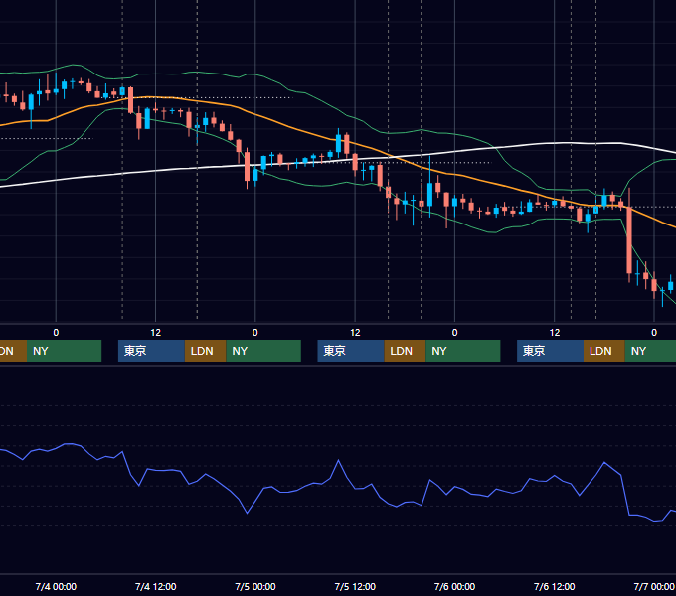
Task: Click the 7/5 12:00 date label
Action: pyautogui.click(x=355, y=586)
